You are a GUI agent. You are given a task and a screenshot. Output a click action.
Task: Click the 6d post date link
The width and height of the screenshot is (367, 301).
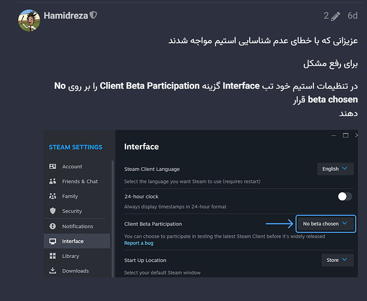(353, 16)
